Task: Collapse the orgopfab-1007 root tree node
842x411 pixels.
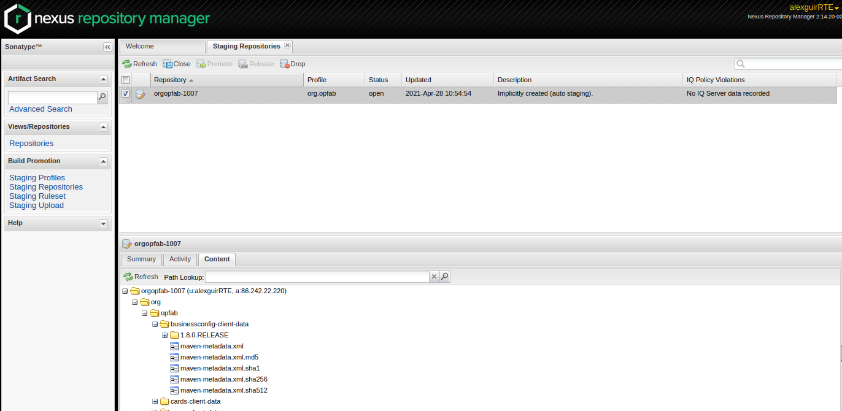Action: [x=125, y=291]
